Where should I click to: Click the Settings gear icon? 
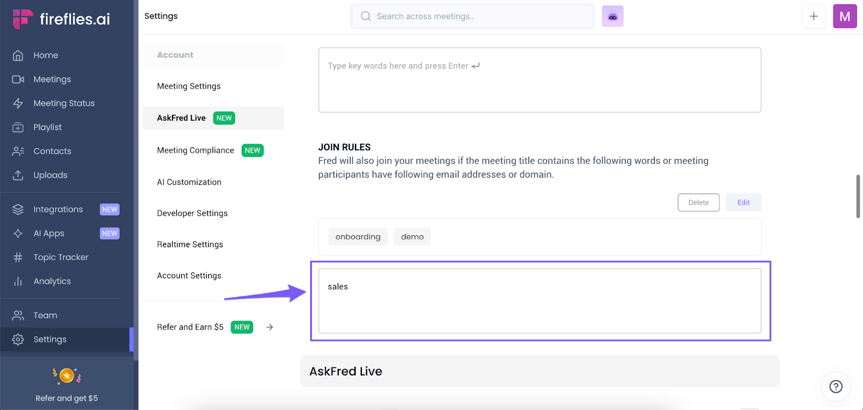(x=18, y=339)
